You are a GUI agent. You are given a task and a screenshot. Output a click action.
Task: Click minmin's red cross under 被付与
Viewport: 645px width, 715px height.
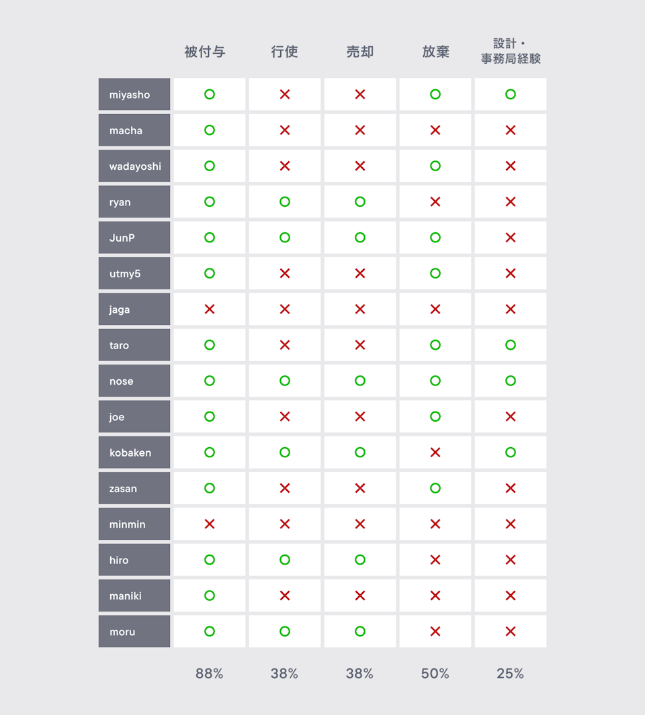pos(210,524)
